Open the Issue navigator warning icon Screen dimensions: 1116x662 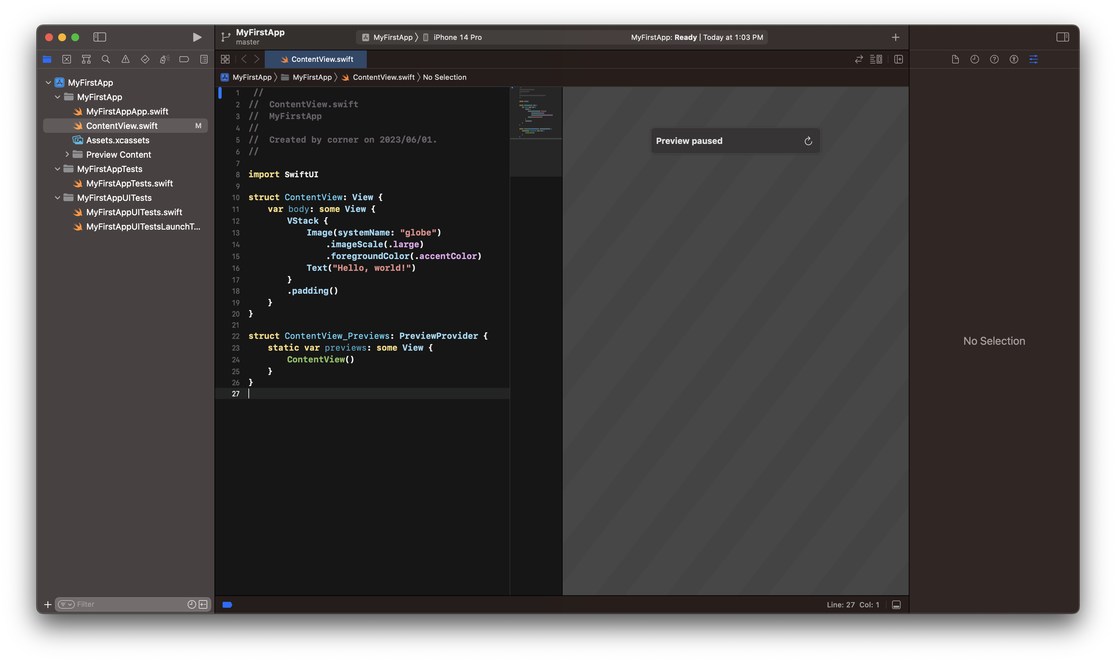click(125, 59)
